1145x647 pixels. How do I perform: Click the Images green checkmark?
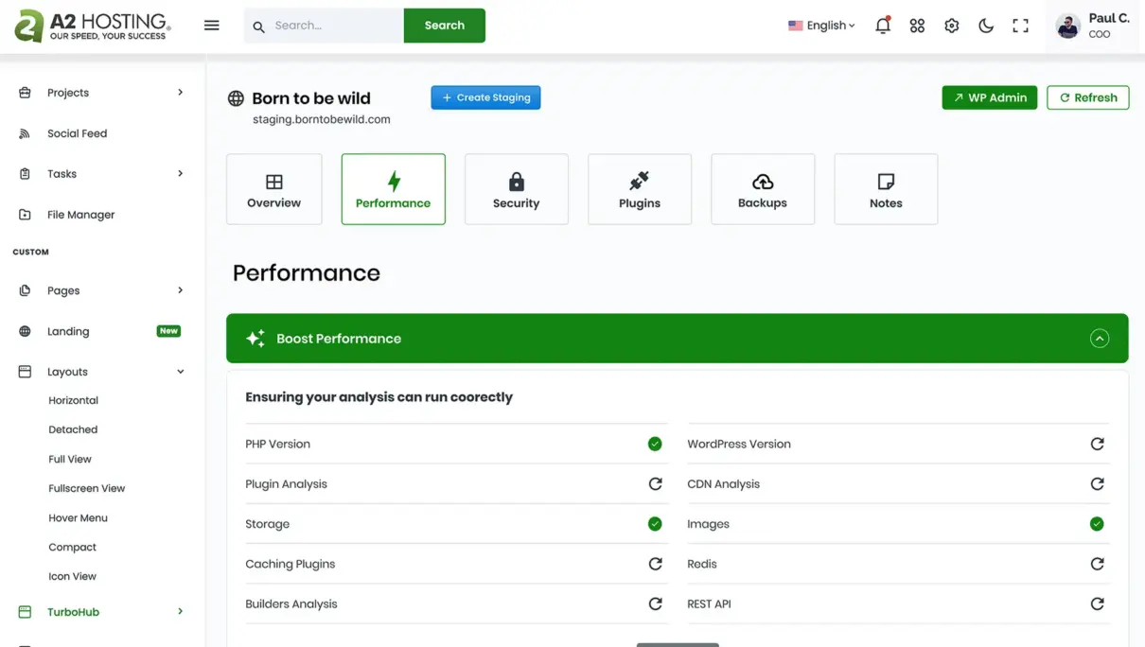[1097, 524]
